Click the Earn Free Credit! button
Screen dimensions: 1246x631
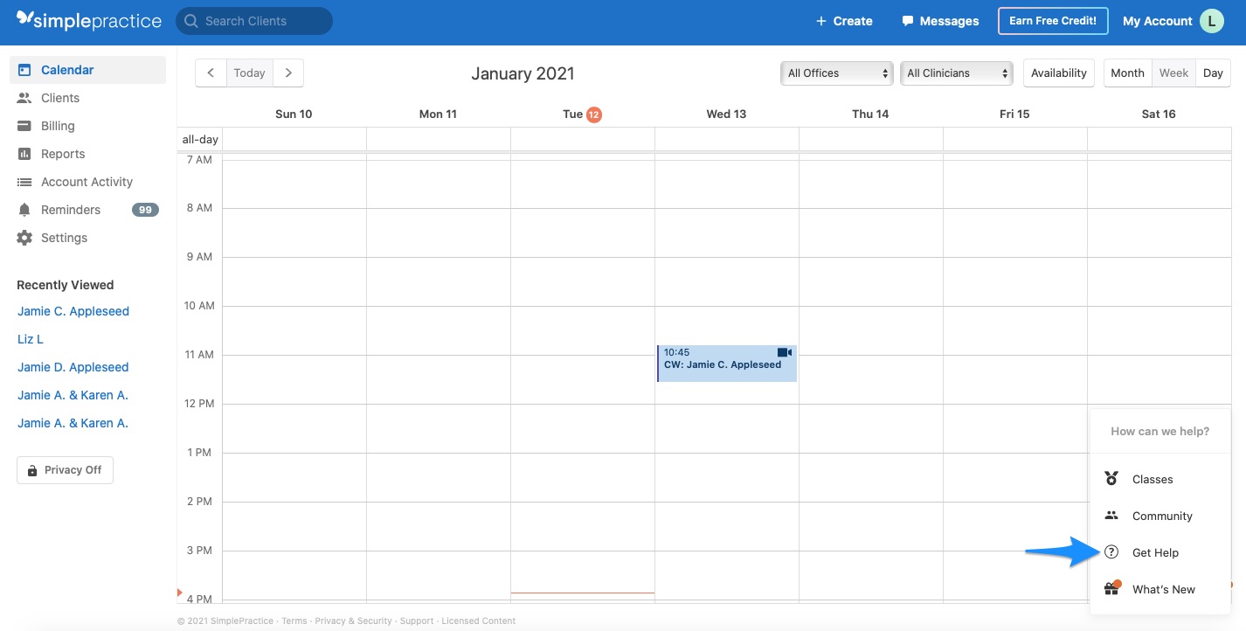(x=1053, y=21)
